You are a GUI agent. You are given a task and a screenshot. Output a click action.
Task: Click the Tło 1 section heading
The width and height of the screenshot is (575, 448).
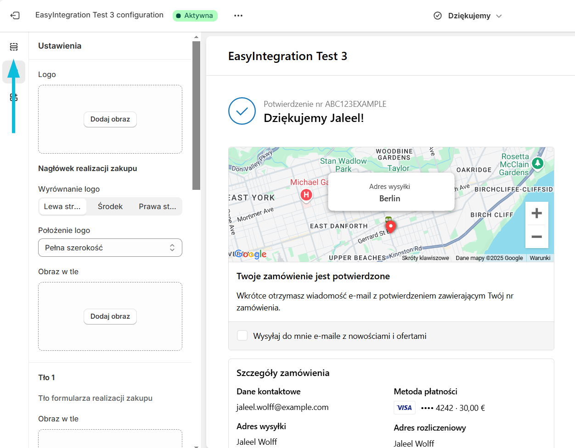pos(46,377)
